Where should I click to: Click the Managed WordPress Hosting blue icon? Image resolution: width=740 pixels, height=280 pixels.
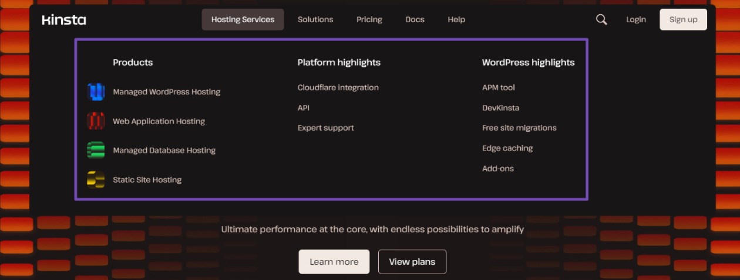[x=96, y=91]
